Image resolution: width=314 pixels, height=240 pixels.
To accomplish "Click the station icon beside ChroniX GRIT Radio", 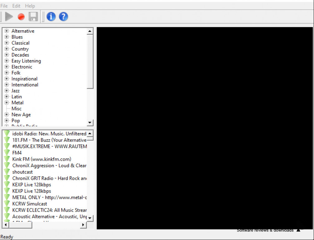I will pyautogui.click(x=7, y=178).
